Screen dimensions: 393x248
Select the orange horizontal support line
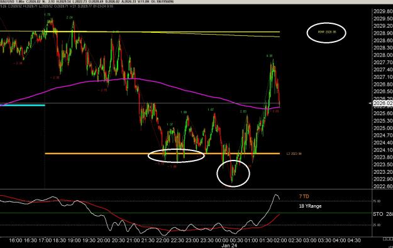(x=162, y=154)
